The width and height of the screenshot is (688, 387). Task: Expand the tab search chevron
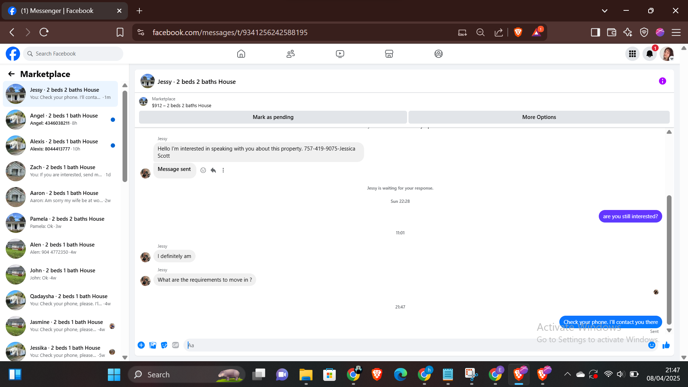pyautogui.click(x=605, y=11)
